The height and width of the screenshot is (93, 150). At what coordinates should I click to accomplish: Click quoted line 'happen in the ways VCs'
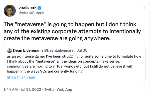point(45,71)
